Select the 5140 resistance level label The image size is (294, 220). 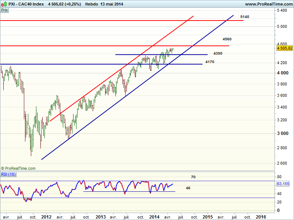244,17
